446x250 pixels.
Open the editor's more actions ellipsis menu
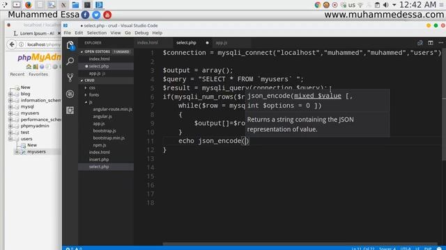pos(440,43)
